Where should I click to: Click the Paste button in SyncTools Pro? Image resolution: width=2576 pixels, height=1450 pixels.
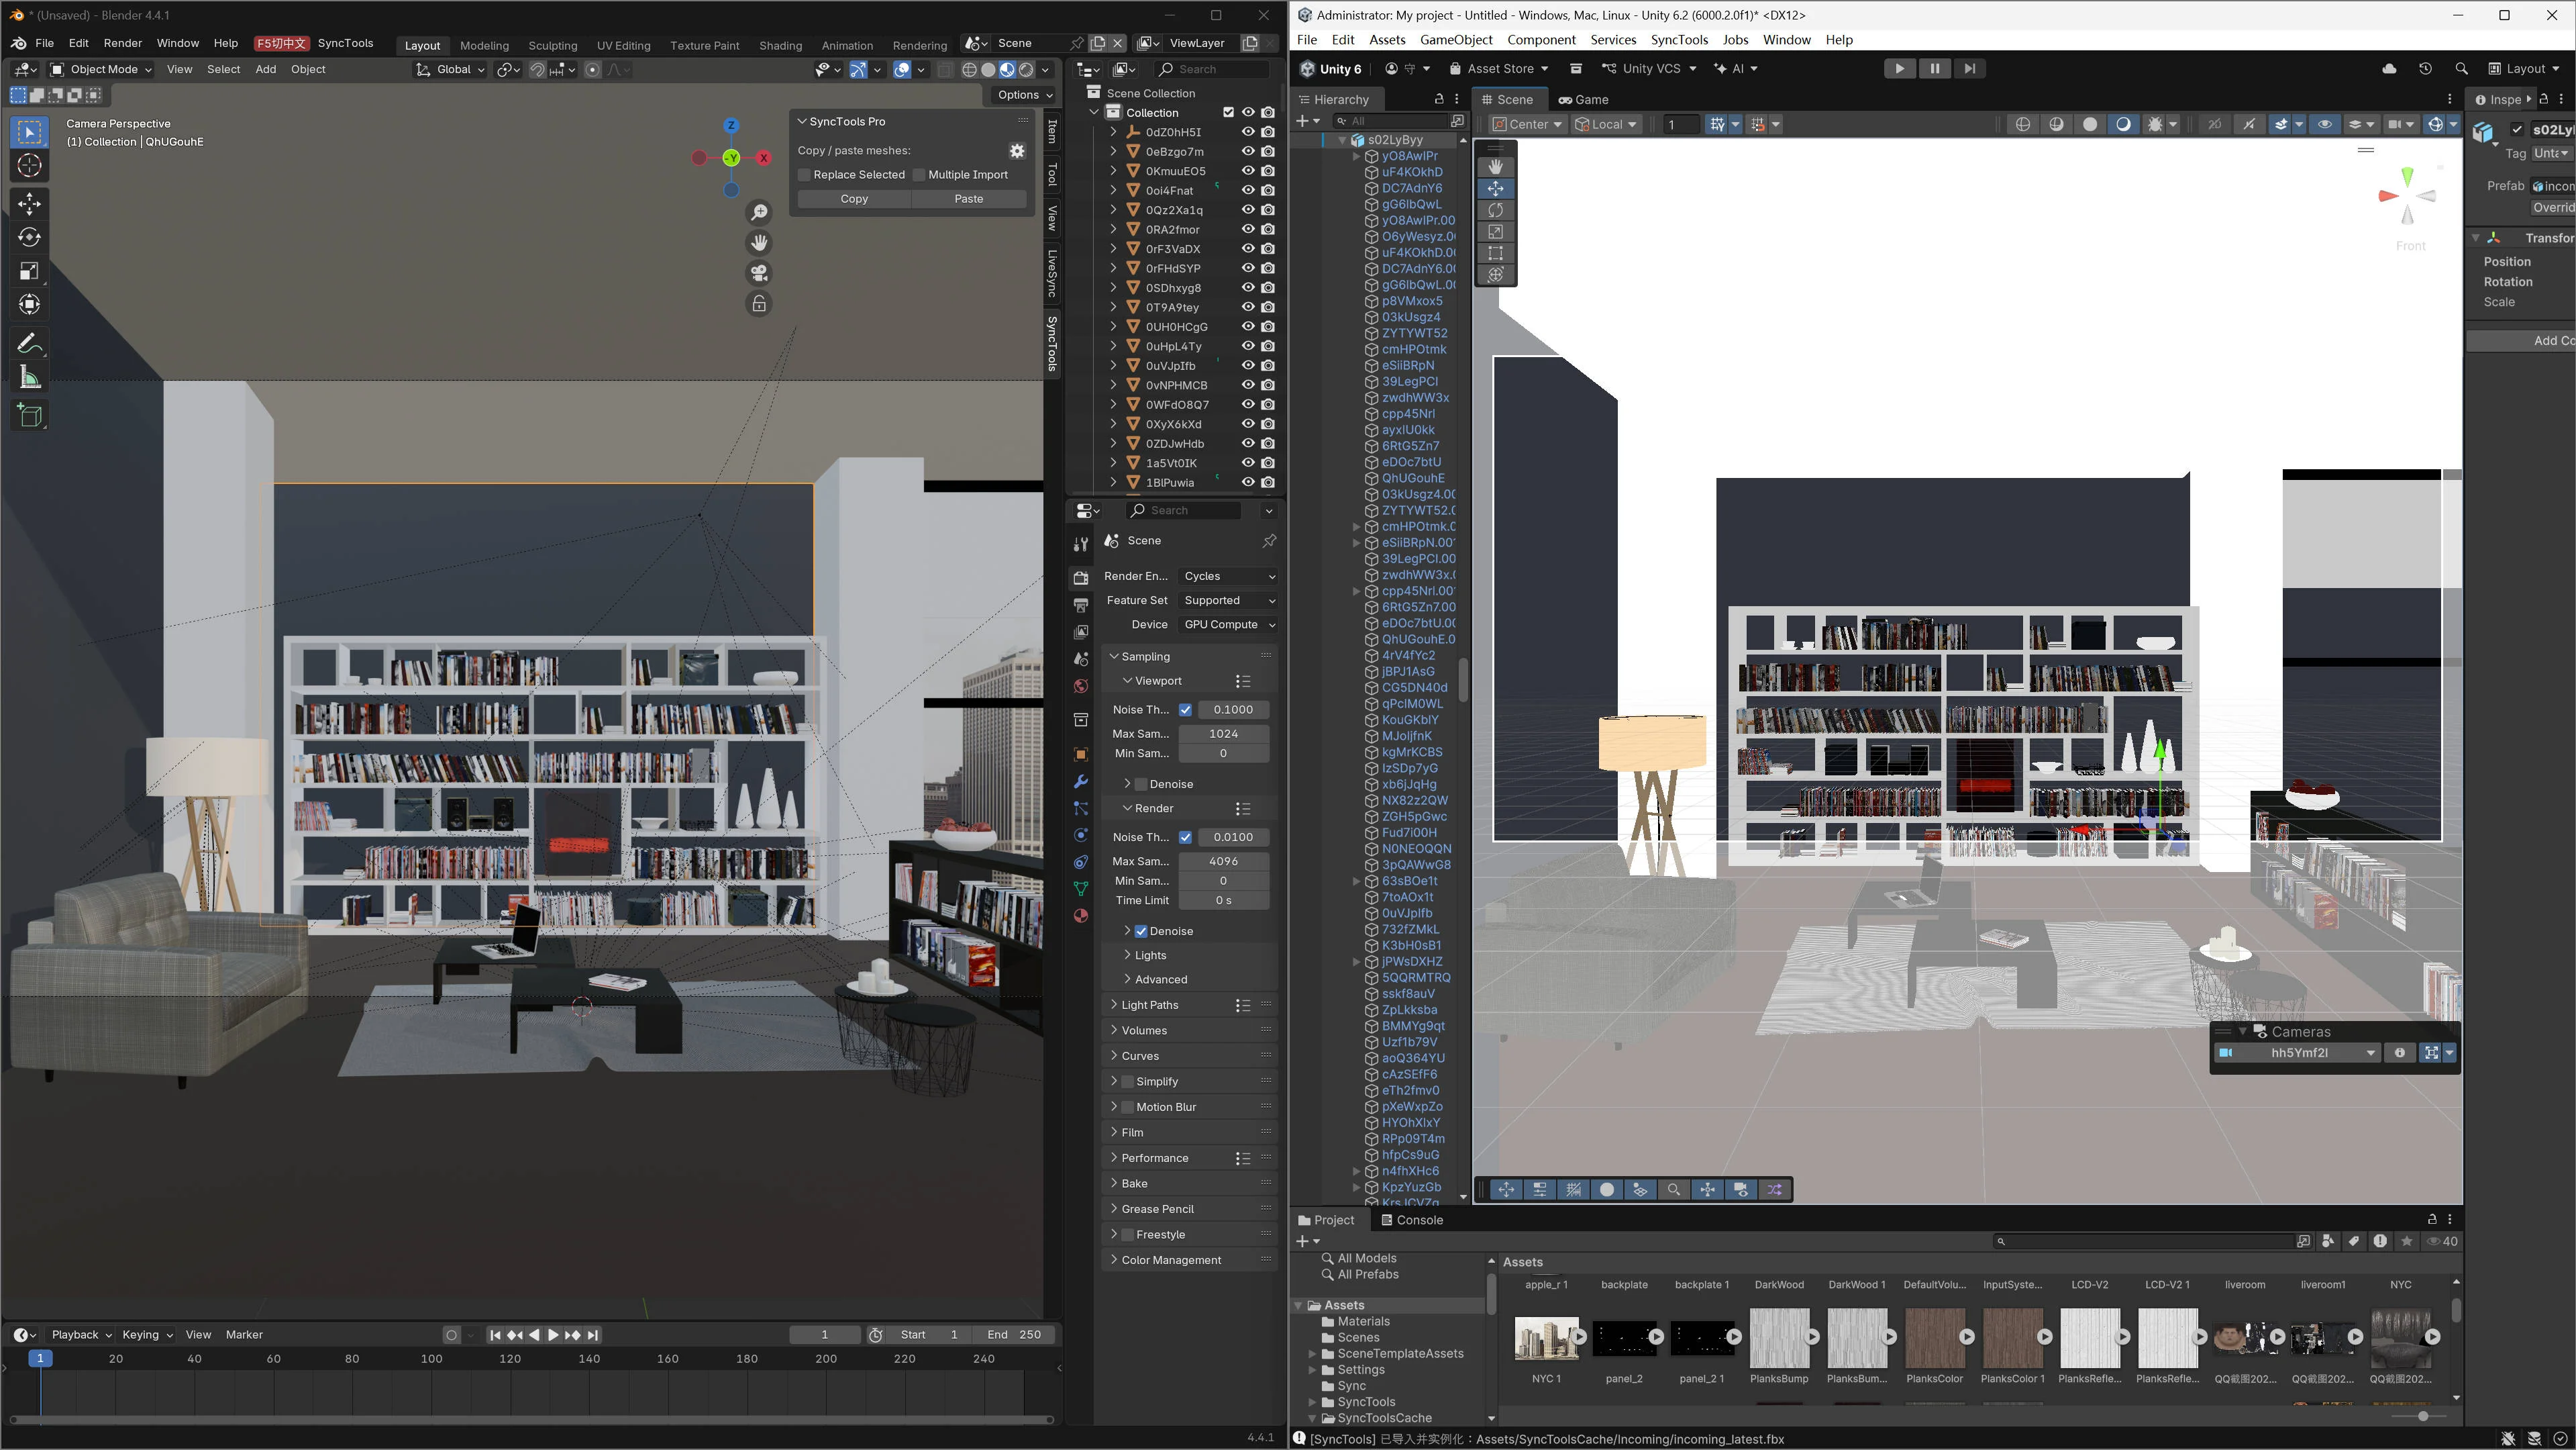968,199
